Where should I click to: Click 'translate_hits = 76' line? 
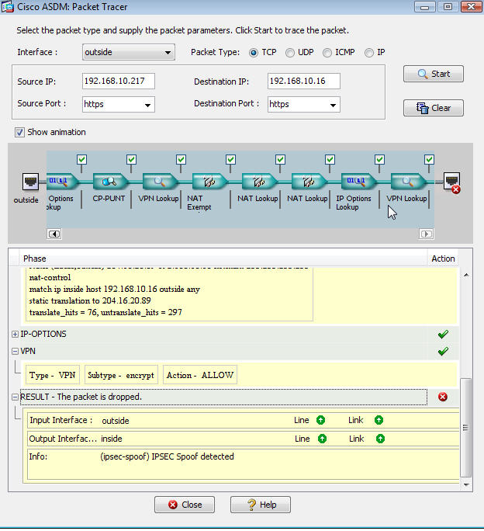pos(105,312)
